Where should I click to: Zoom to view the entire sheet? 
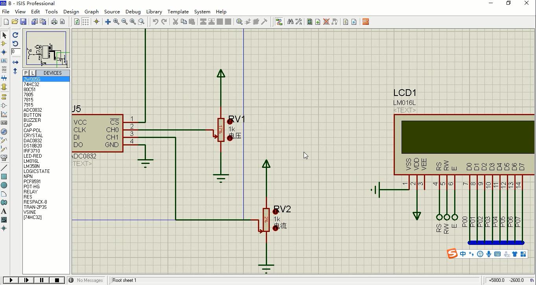pyautogui.click(x=133, y=22)
